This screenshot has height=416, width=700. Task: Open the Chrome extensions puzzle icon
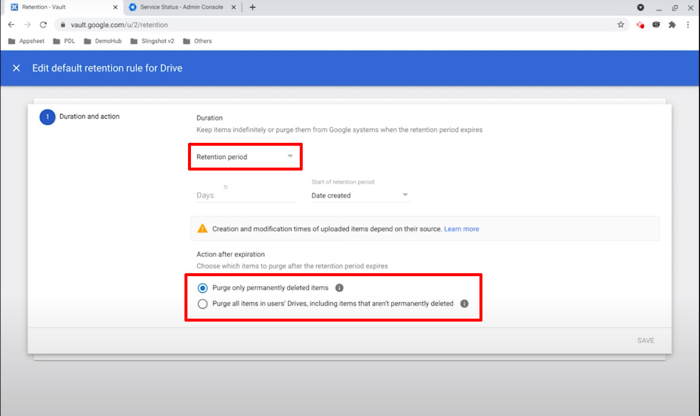(672, 25)
